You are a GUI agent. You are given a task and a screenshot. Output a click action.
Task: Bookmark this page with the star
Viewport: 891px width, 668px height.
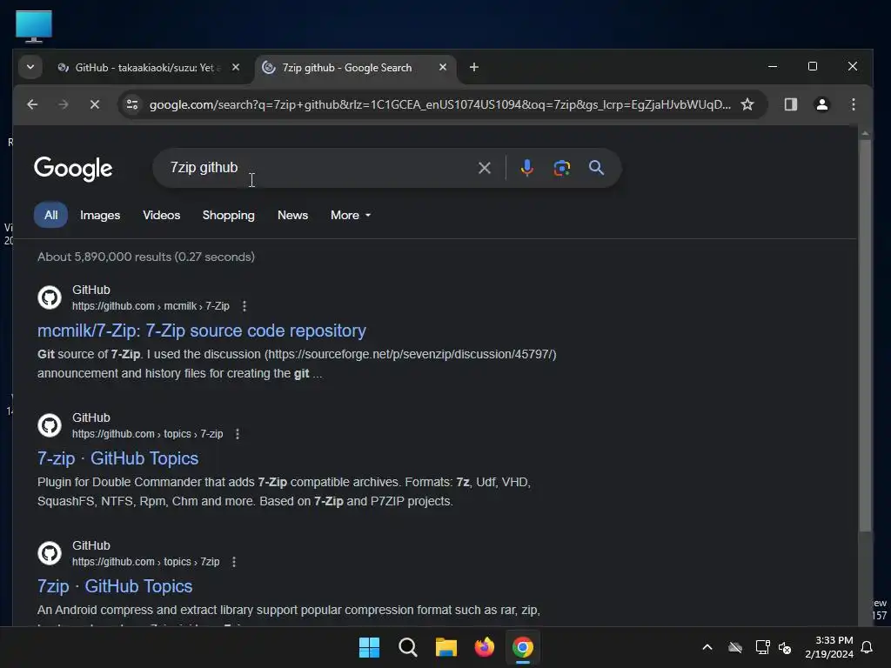747,104
